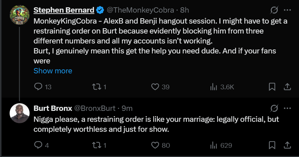Screen dimensions: 299x157
Task: Open Stephen Bernard's profile name link
Action: click(64, 10)
